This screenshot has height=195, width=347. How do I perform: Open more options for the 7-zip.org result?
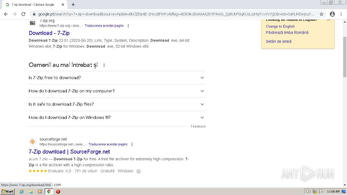[128, 26]
